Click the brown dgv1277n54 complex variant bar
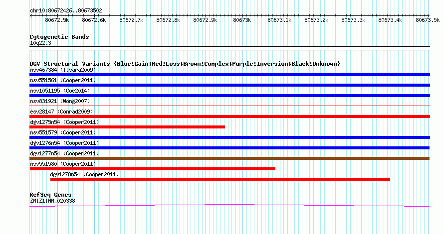 [229, 158]
